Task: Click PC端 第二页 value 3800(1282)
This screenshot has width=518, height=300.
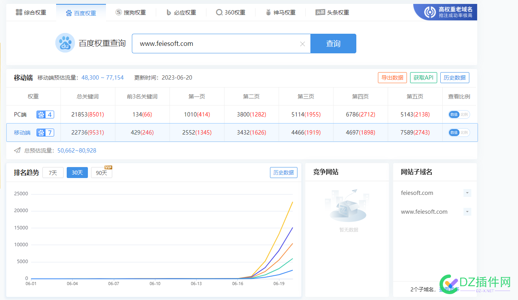Action: (x=252, y=115)
